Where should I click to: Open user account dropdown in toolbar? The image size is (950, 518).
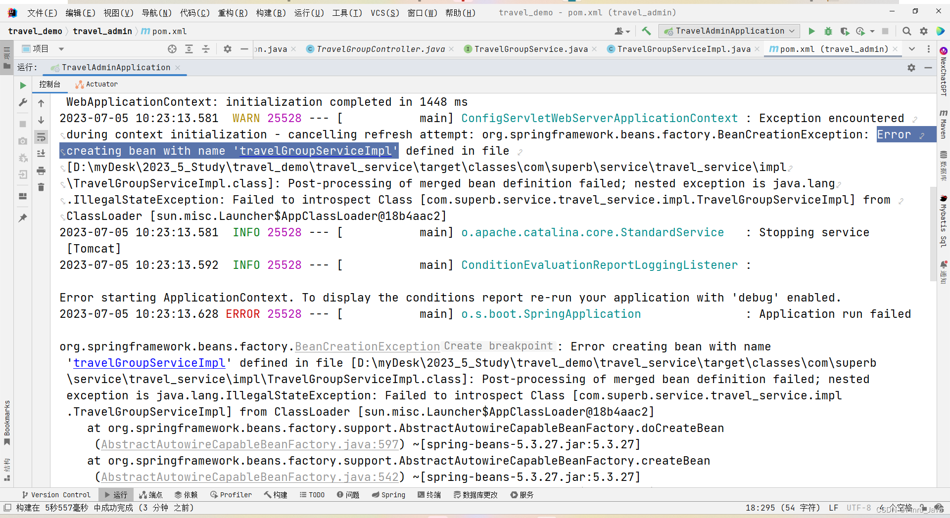pyautogui.click(x=622, y=31)
